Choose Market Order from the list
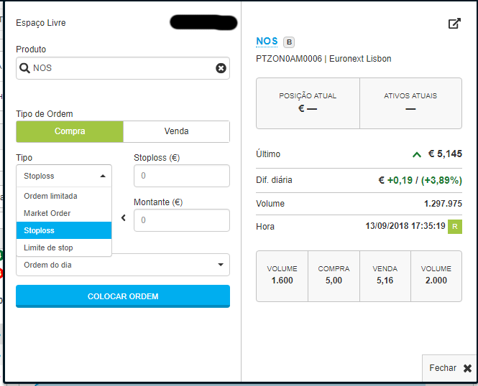Viewport: 478px width, 386px height. click(64, 213)
